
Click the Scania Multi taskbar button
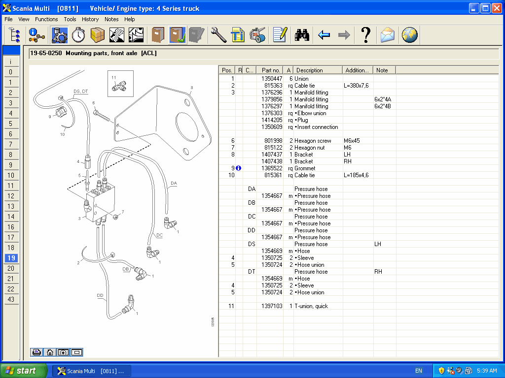click(x=91, y=371)
